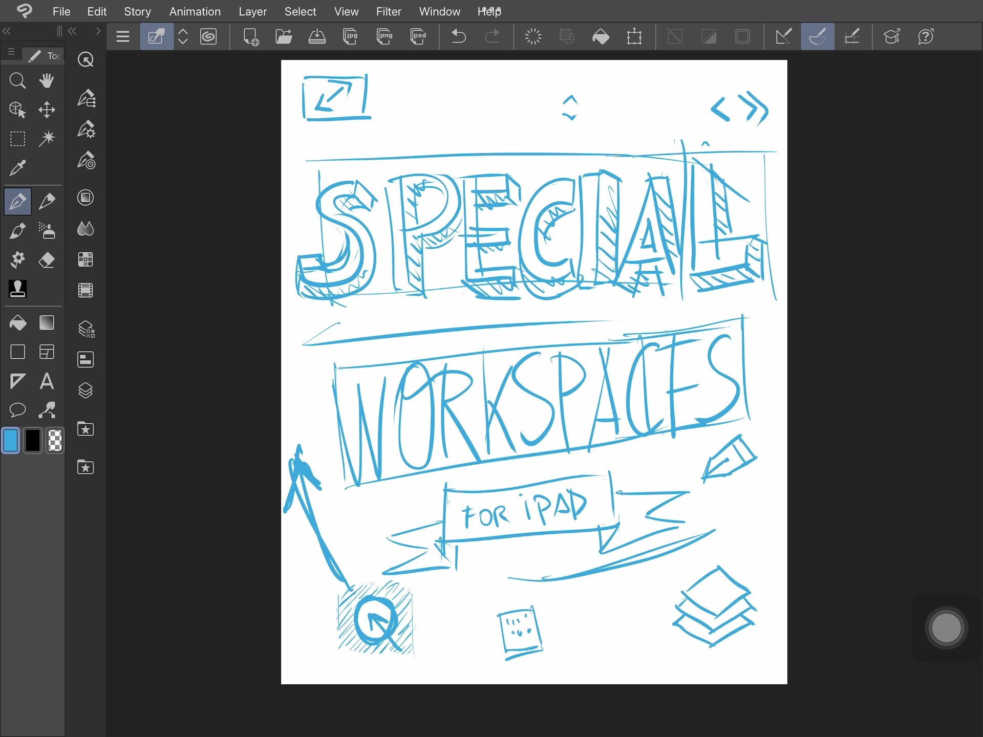This screenshot has height=737, width=983.
Task: Select the Airbrush tool
Action: (47, 230)
